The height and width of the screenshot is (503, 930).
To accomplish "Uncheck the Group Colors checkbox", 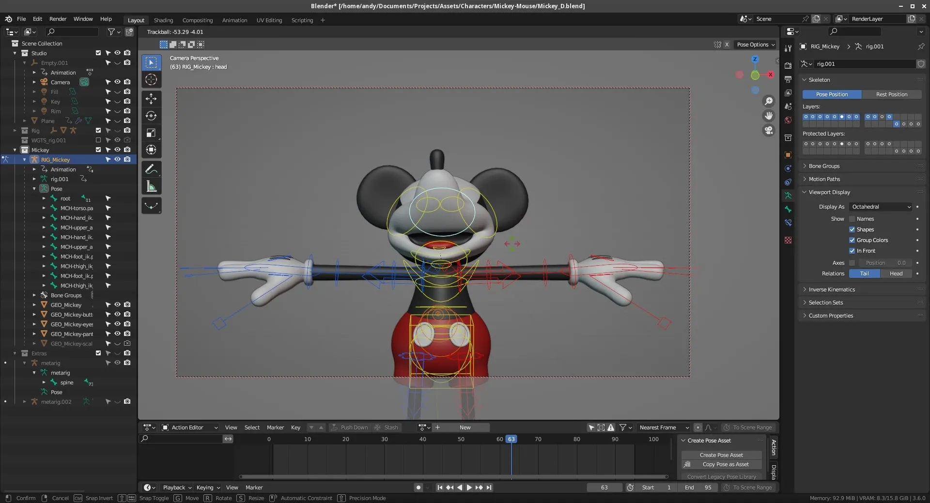I will coord(852,240).
